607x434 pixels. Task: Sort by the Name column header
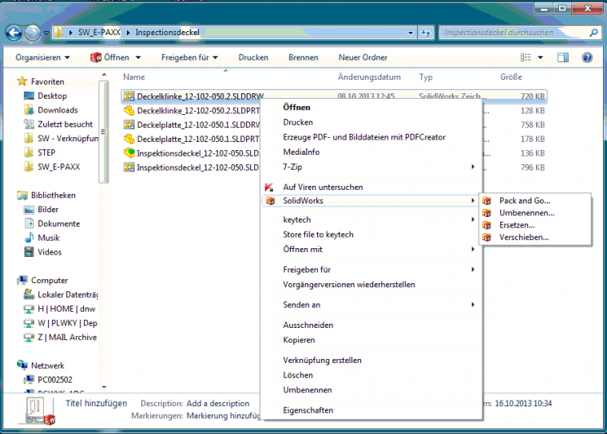coord(134,77)
